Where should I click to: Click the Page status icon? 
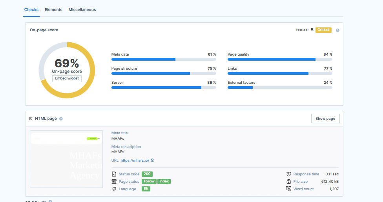[114, 182]
